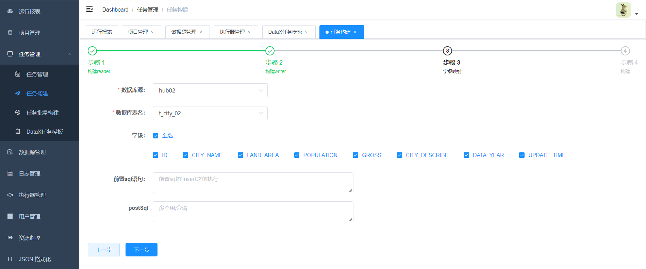This screenshot has height=269, width=646.
Task: Click the 执行器管理 sidebar icon
Action: [10, 195]
